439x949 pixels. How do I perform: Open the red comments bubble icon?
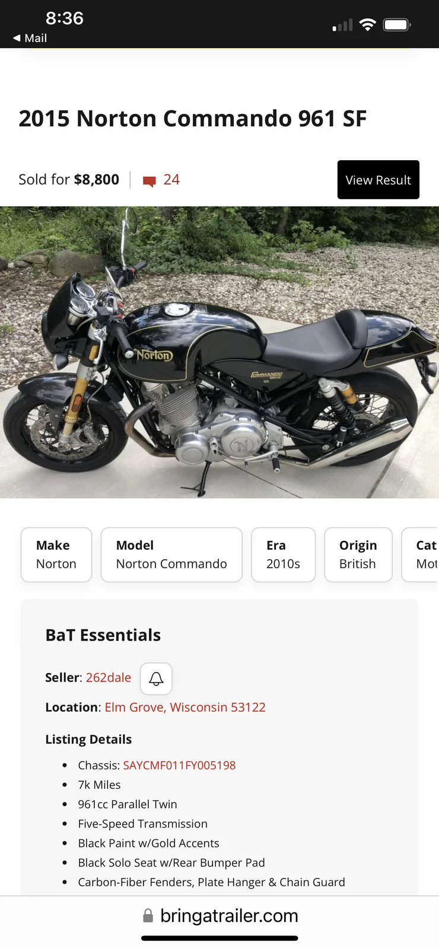(x=149, y=181)
